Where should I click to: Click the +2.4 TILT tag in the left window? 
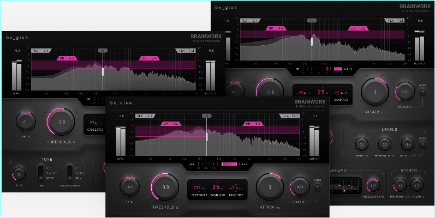186,51
